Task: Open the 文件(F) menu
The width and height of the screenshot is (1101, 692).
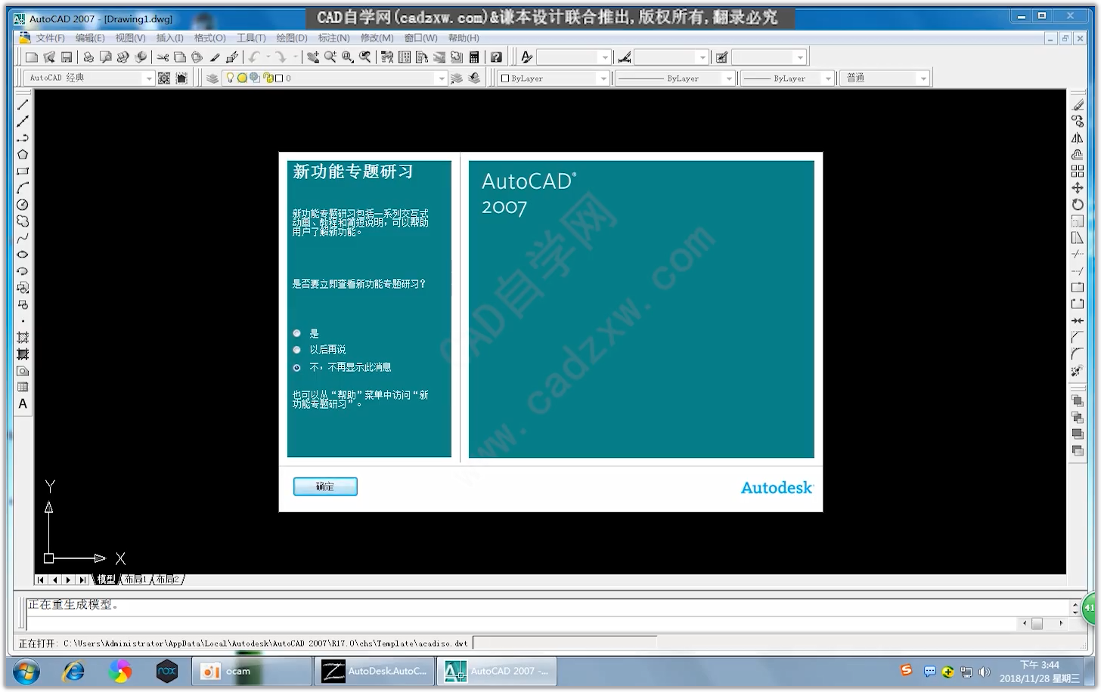Action: pos(50,38)
